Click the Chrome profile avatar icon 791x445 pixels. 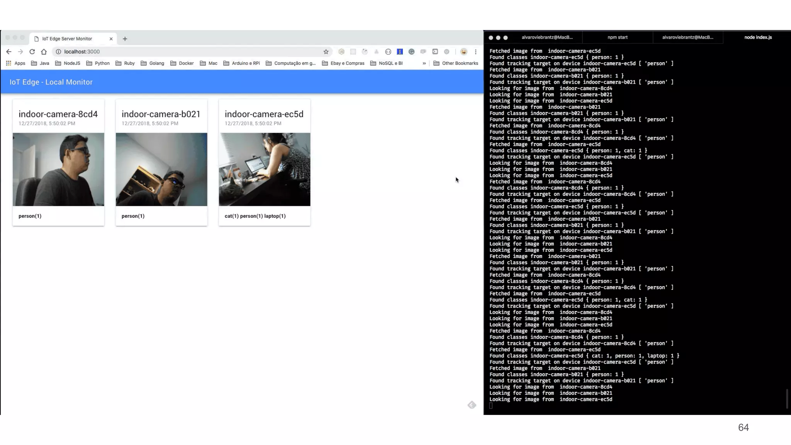click(463, 51)
